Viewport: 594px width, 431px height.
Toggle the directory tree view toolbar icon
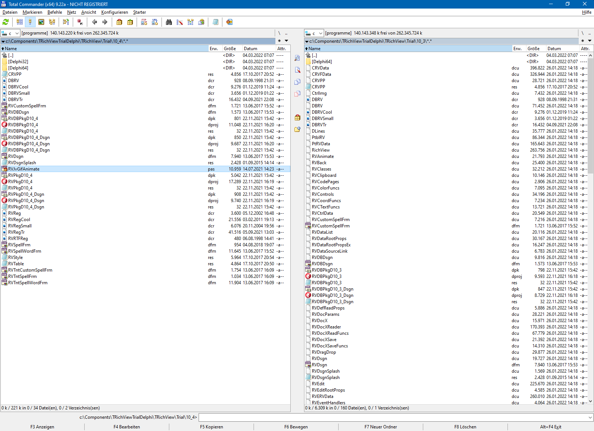pyautogui.click(x=52, y=22)
